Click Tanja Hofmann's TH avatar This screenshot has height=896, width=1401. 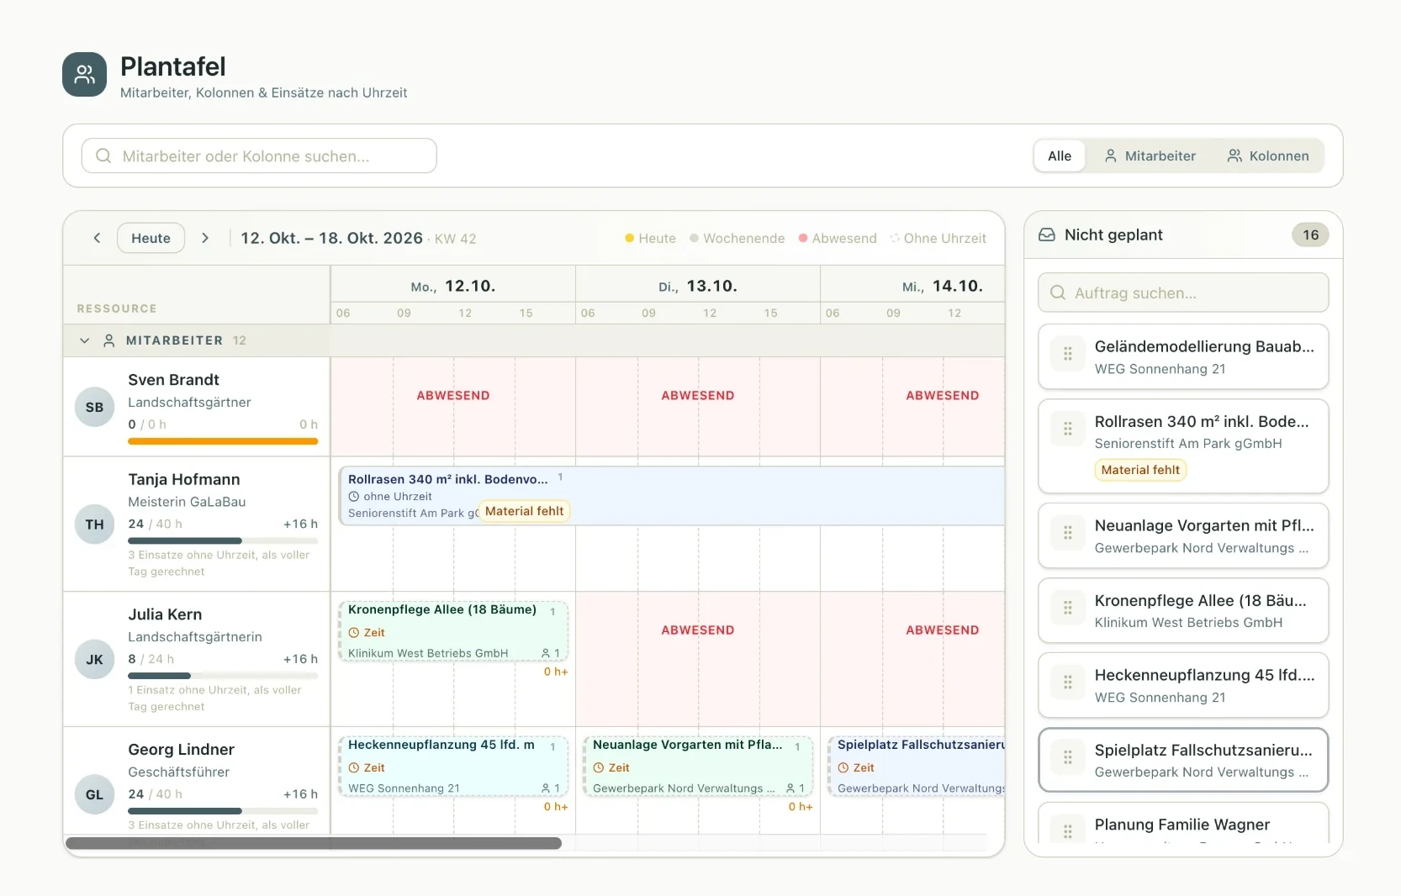coord(95,524)
